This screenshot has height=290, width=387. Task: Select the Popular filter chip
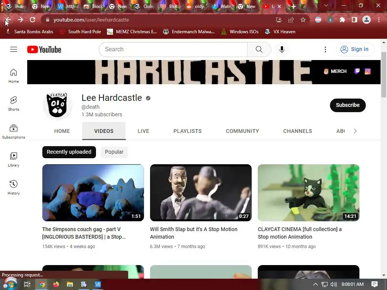114,152
